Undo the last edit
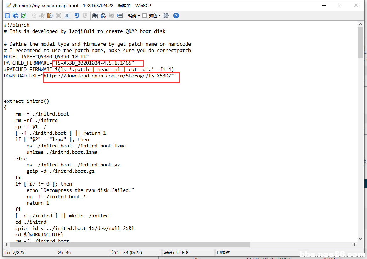The width and height of the screenshot is (367, 259). pos(77,16)
